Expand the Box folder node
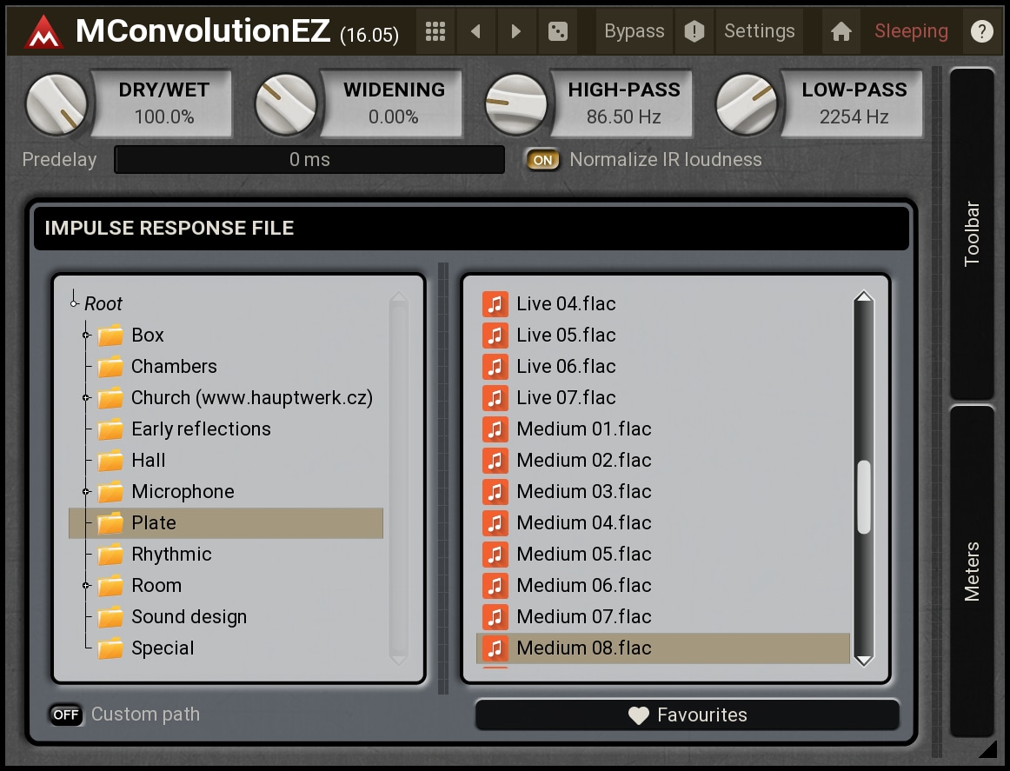 tap(86, 335)
